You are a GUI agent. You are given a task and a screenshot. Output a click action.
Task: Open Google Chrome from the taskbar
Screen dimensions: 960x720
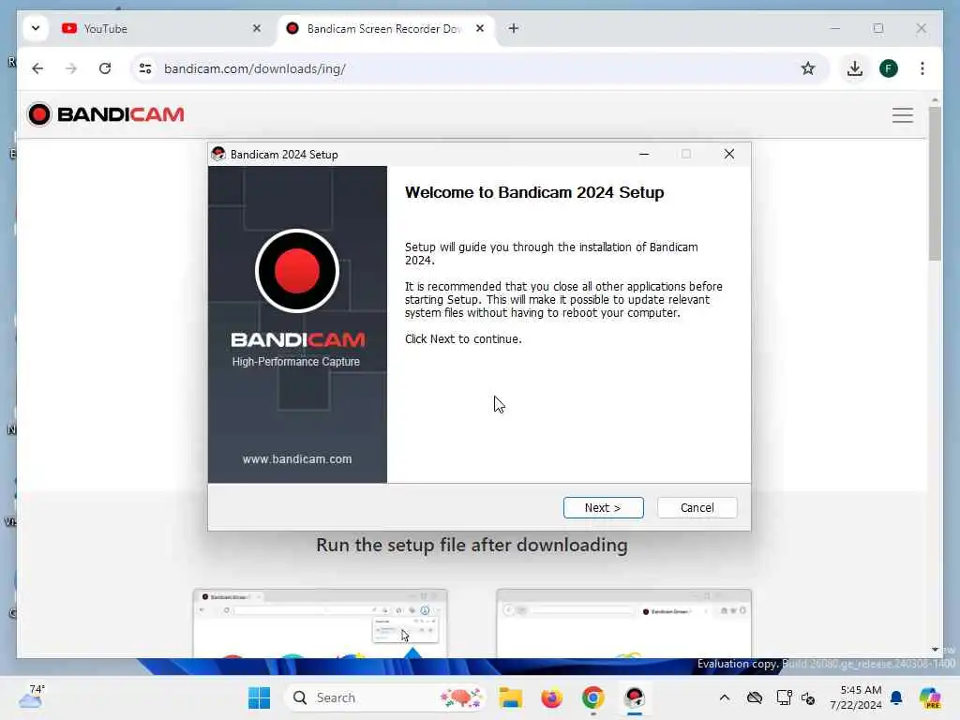click(x=592, y=697)
